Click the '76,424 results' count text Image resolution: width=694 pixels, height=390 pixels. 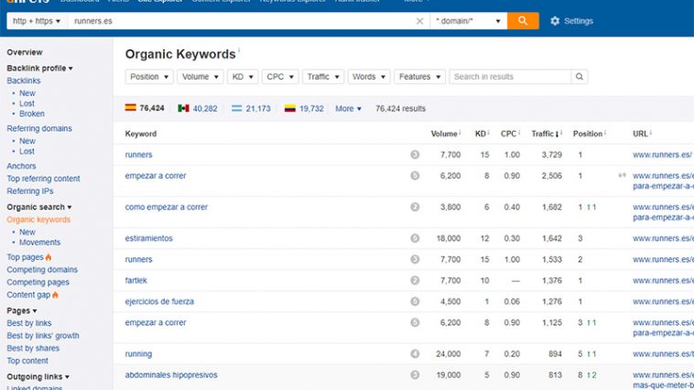coord(400,108)
